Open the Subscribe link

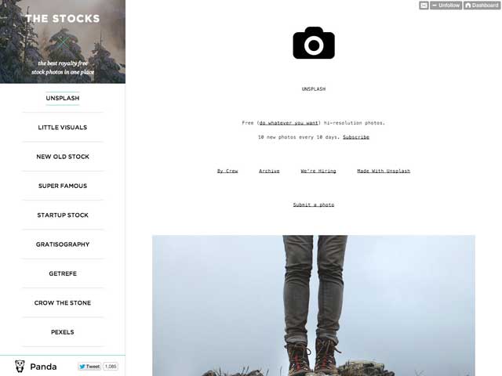coord(356,137)
